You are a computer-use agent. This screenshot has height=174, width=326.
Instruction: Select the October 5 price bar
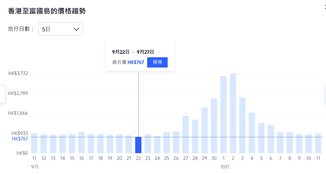tap(261, 138)
